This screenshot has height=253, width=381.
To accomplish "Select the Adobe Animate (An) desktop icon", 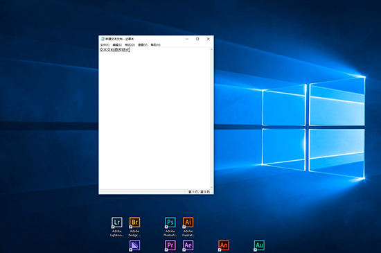I will 224,246.
